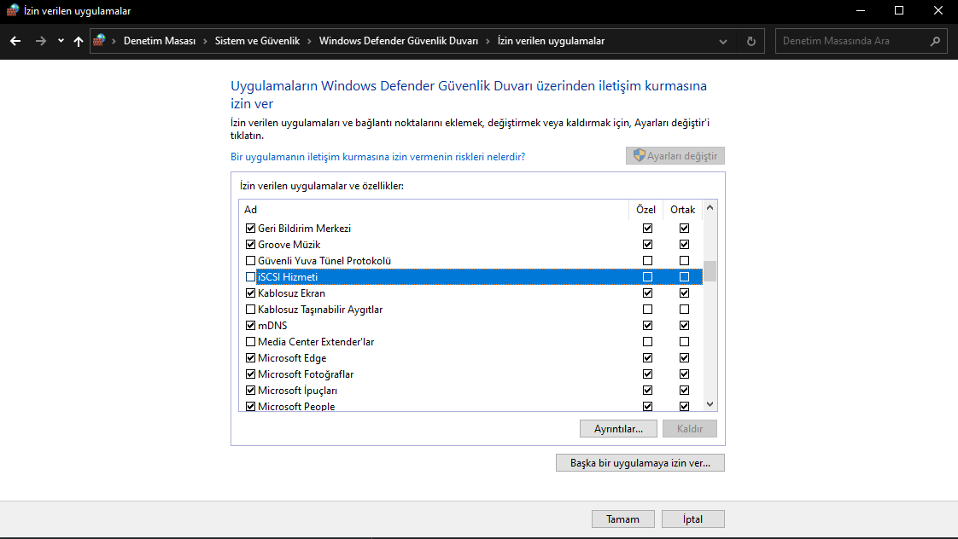This screenshot has width=958, height=539.
Task: Toggle Kablosuz Ekran name checkbox
Action: click(250, 293)
